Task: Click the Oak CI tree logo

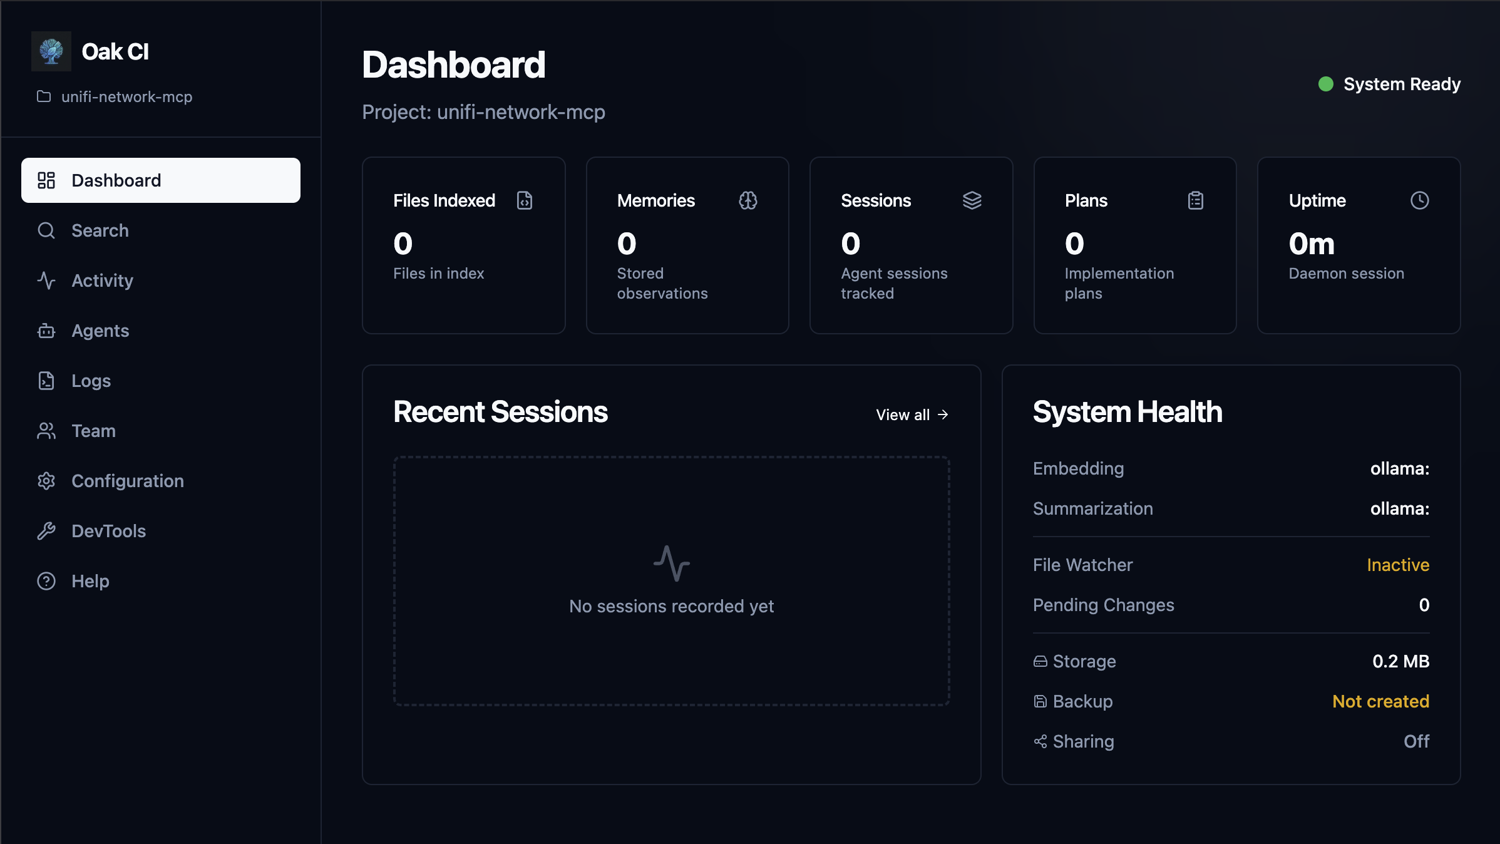Action: [51, 51]
